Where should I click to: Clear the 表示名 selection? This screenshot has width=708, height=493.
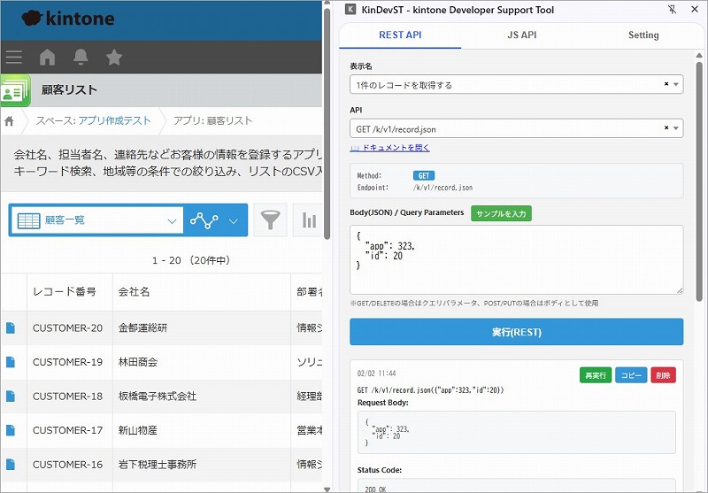point(666,84)
